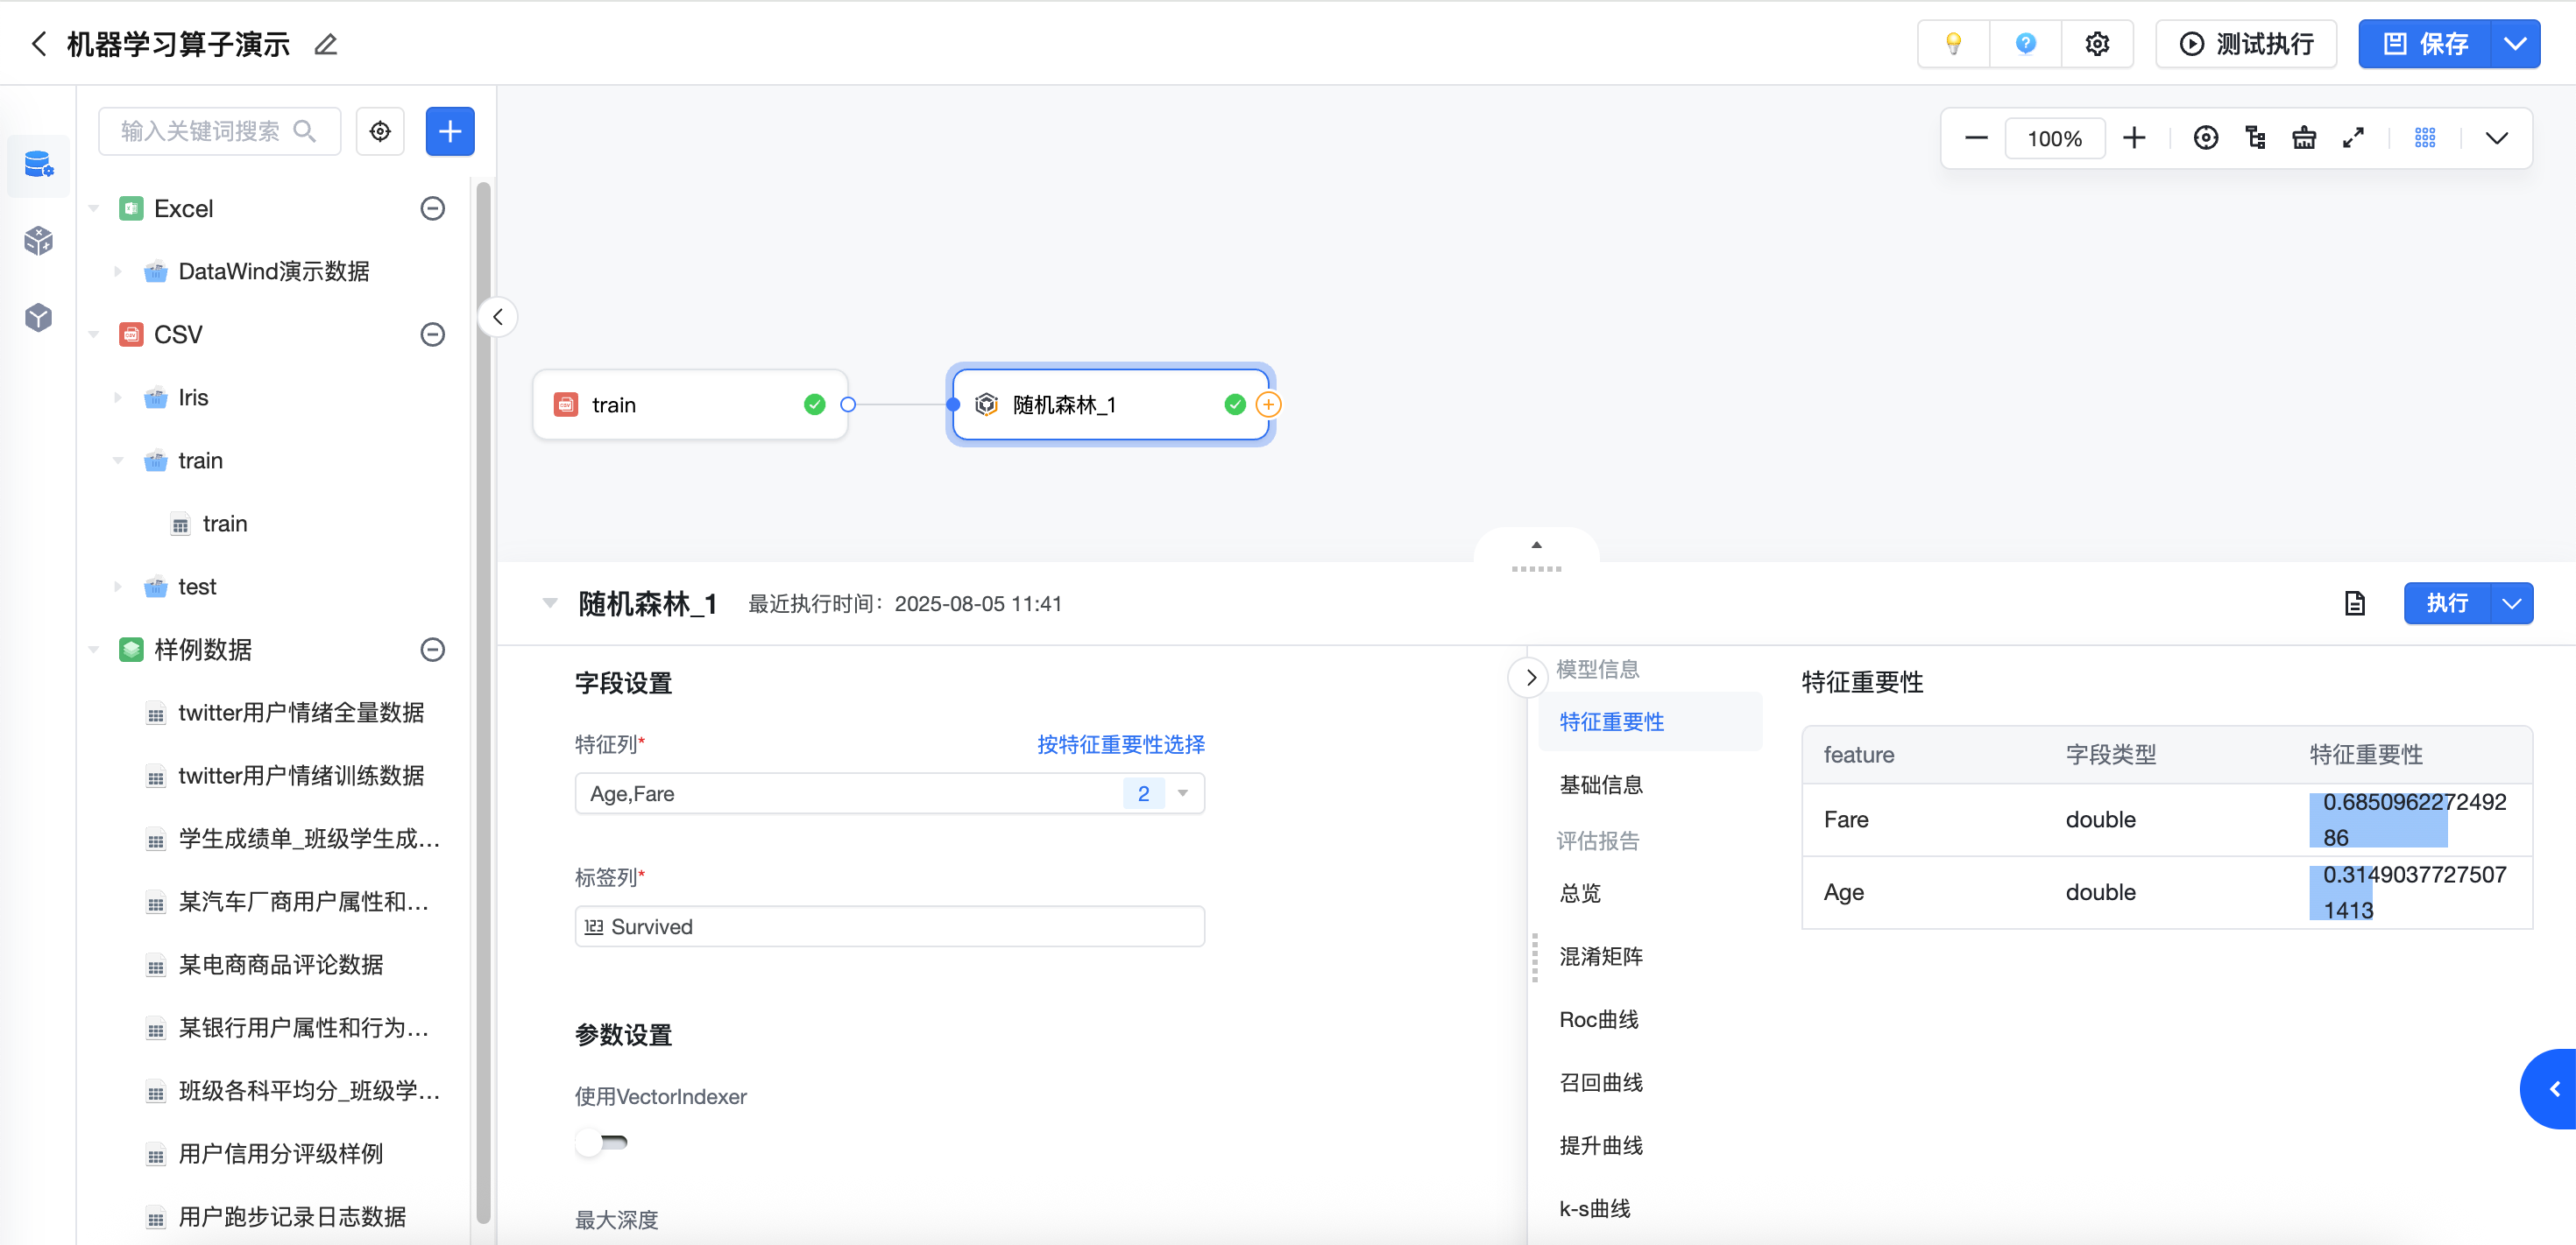The image size is (2576, 1245).
Task: Zoom in the canvas with plus
Action: (2134, 137)
